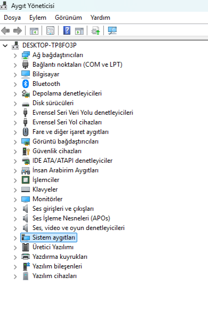The width and height of the screenshot is (208, 317).
Task: Open Properties via the toolbar icon
Action: tap(50, 31)
